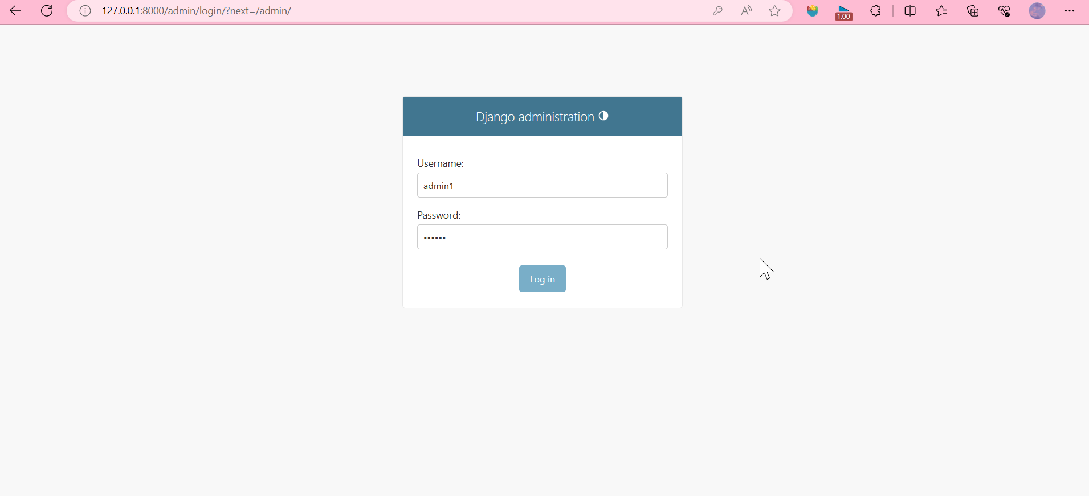Open the Extensions puzzle icon
The height and width of the screenshot is (496, 1089).
tap(876, 11)
